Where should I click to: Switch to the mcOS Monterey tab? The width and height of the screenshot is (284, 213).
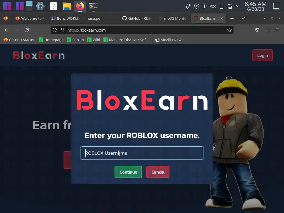tap(172, 18)
